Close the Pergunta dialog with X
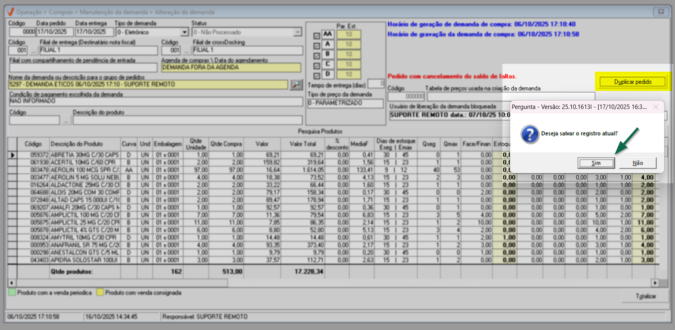This screenshot has width=675, height=330. pyautogui.click(x=655, y=107)
